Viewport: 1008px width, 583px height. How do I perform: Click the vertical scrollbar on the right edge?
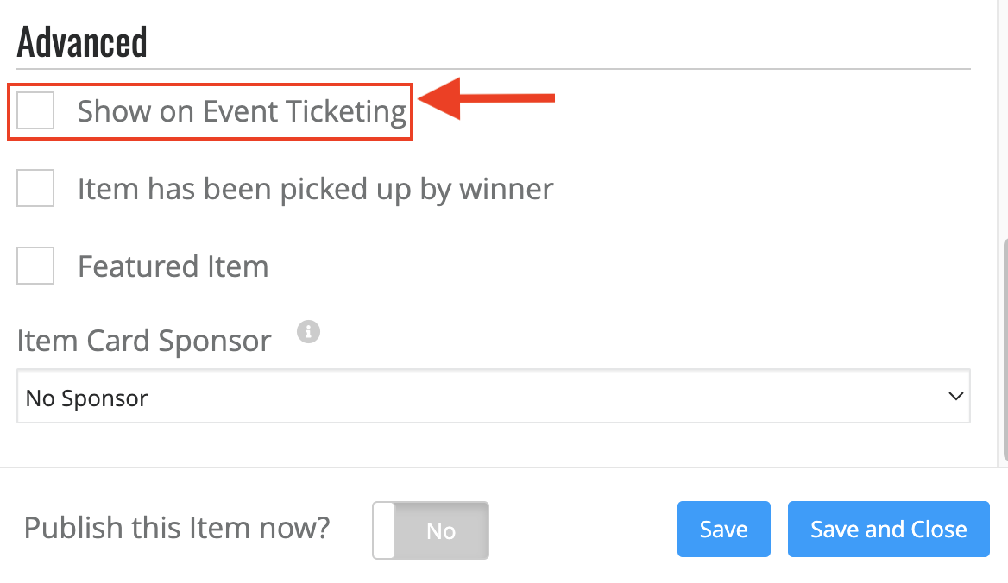point(1005,350)
